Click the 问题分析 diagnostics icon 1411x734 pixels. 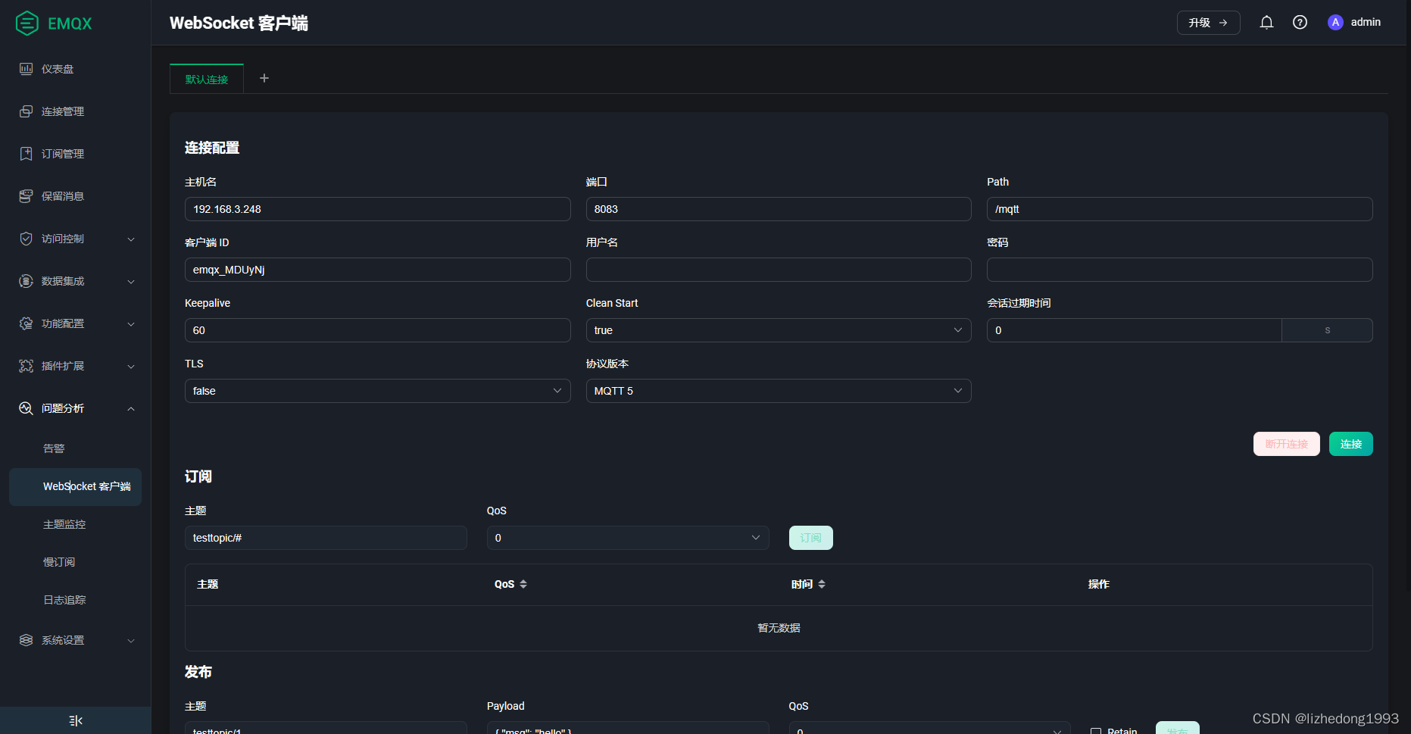pyautogui.click(x=26, y=408)
